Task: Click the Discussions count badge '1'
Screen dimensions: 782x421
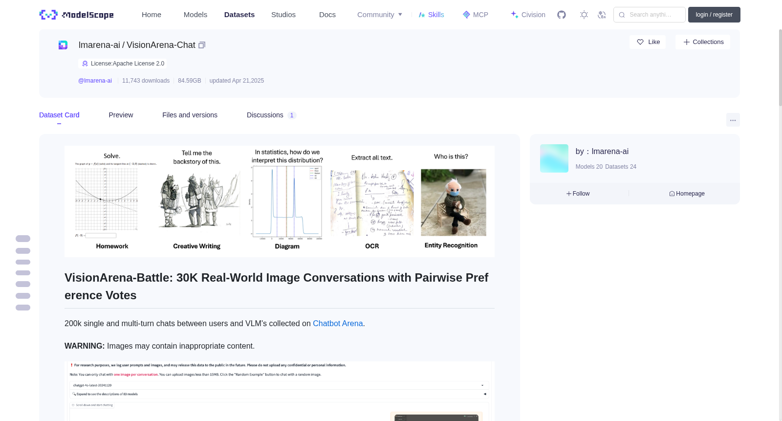Action: click(292, 115)
